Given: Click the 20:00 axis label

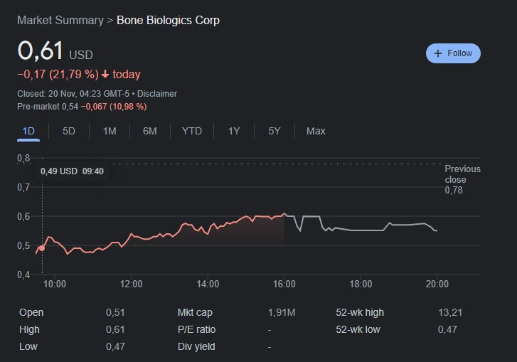Looking at the screenshot, I should click(x=437, y=284).
